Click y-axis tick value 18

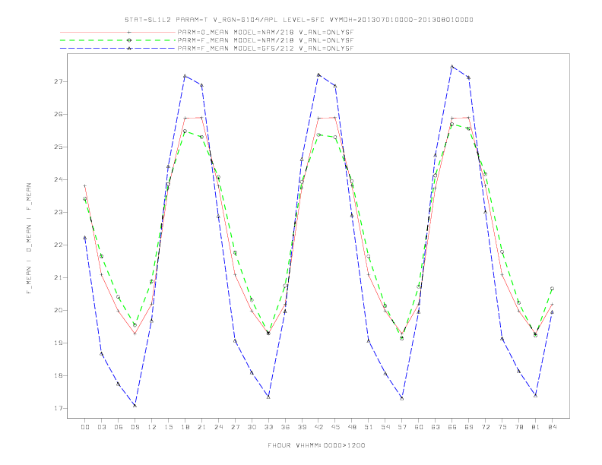(x=58, y=375)
